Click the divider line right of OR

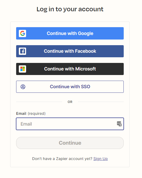point(101,102)
